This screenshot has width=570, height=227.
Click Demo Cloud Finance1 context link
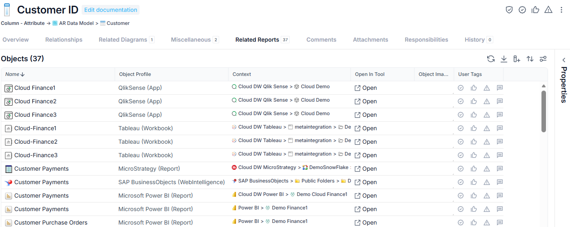click(x=322, y=194)
